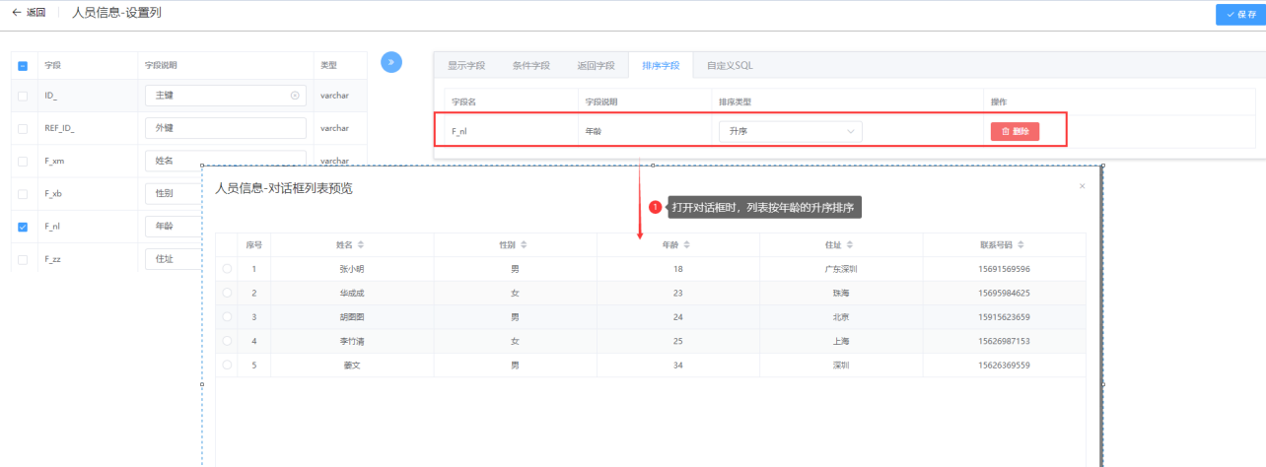The width and height of the screenshot is (1266, 467).
Task: Open the 升序 sort type dropdown
Action: 790,131
